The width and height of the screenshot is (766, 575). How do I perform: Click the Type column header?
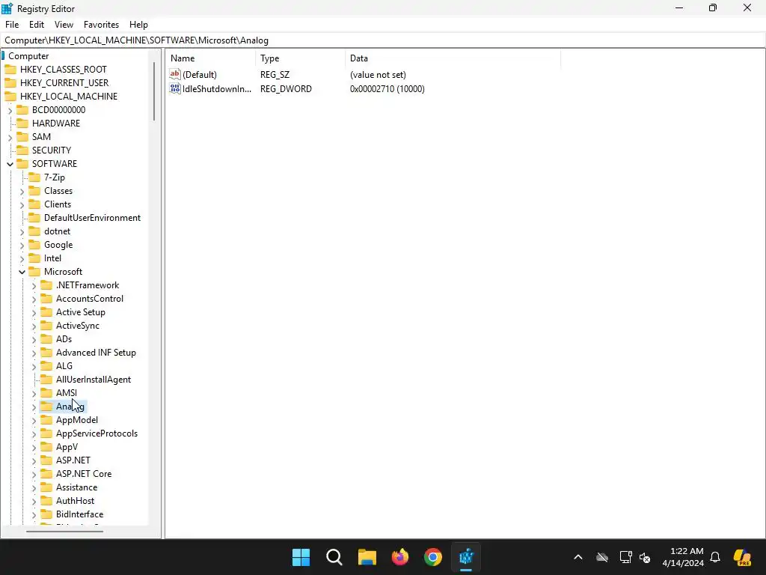(300, 58)
